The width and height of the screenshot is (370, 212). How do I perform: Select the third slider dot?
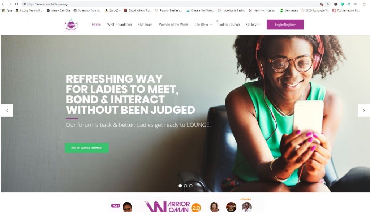click(x=191, y=186)
